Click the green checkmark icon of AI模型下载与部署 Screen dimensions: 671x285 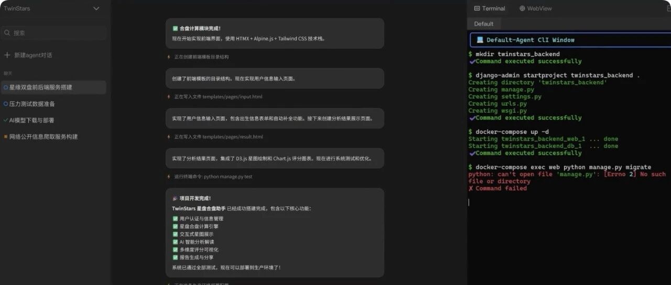point(6,120)
